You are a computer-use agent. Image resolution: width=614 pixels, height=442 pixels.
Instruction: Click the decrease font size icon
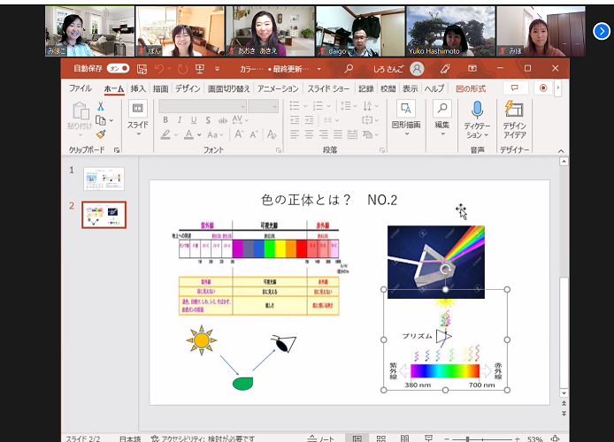click(254, 134)
